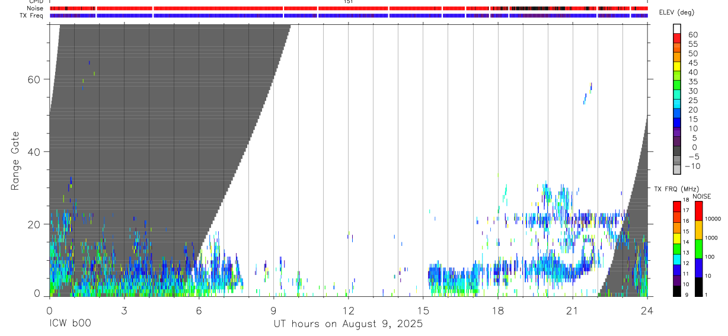The image size is (728, 336).
Task: Pick the cyan ELEV swatch between 20 and 25
Action: point(677,104)
